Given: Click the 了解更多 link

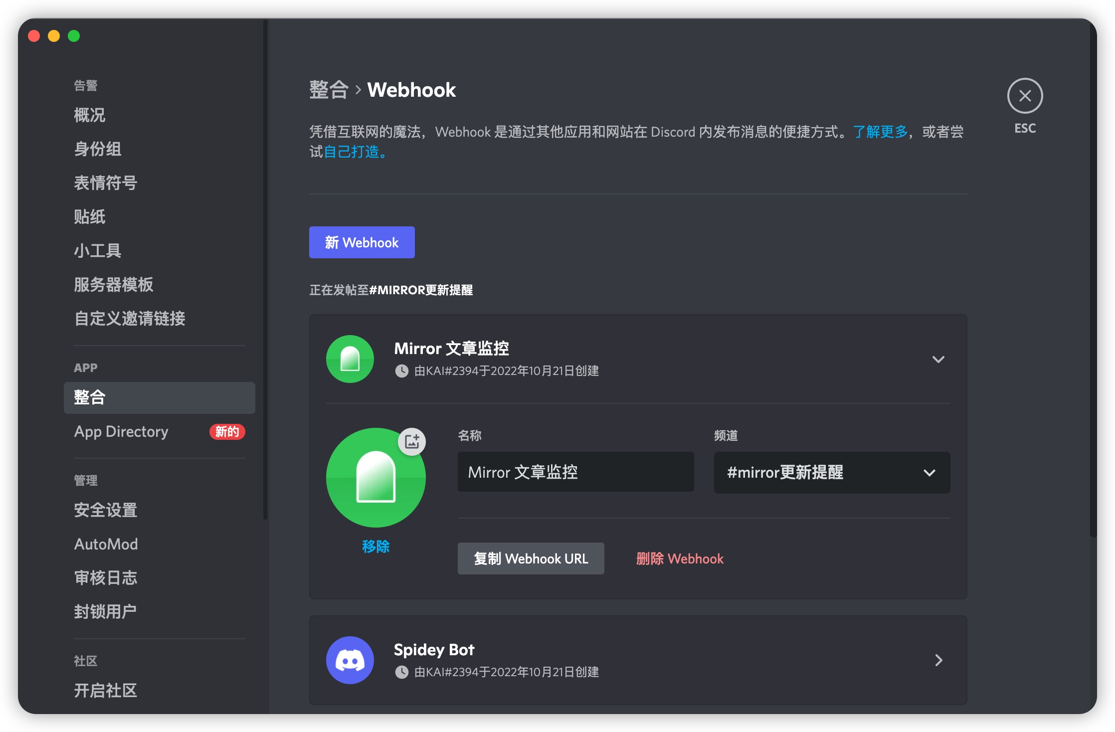Looking at the screenshot, I should click(x=880, y=132).
